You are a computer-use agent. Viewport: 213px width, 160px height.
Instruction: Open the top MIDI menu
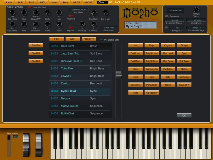[43, 2]
